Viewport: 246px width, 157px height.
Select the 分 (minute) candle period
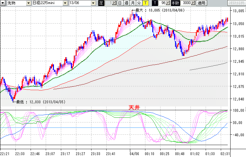click(139, 3)
